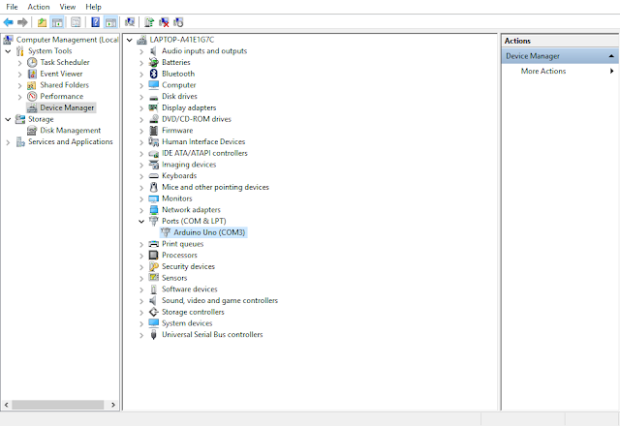Click the Scan for hardware changes icon
620x426 pixels.
130,22
